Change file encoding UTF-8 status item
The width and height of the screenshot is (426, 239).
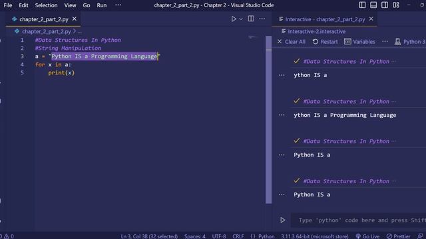click(219, 236)
